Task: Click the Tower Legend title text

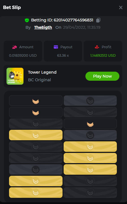Action: pyautogui.click(x=42, y=72)
